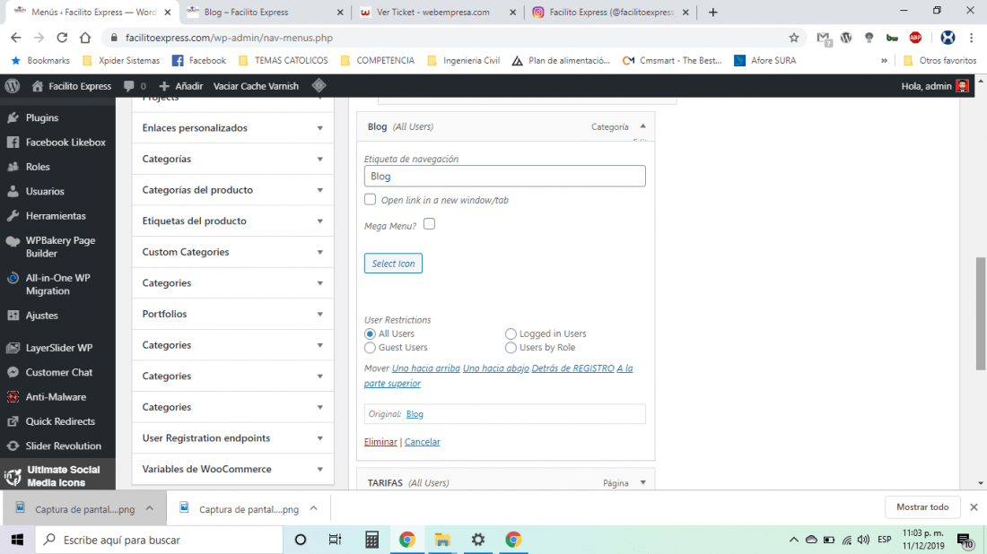Click the plus icon beside Añadir

[164, 86]
